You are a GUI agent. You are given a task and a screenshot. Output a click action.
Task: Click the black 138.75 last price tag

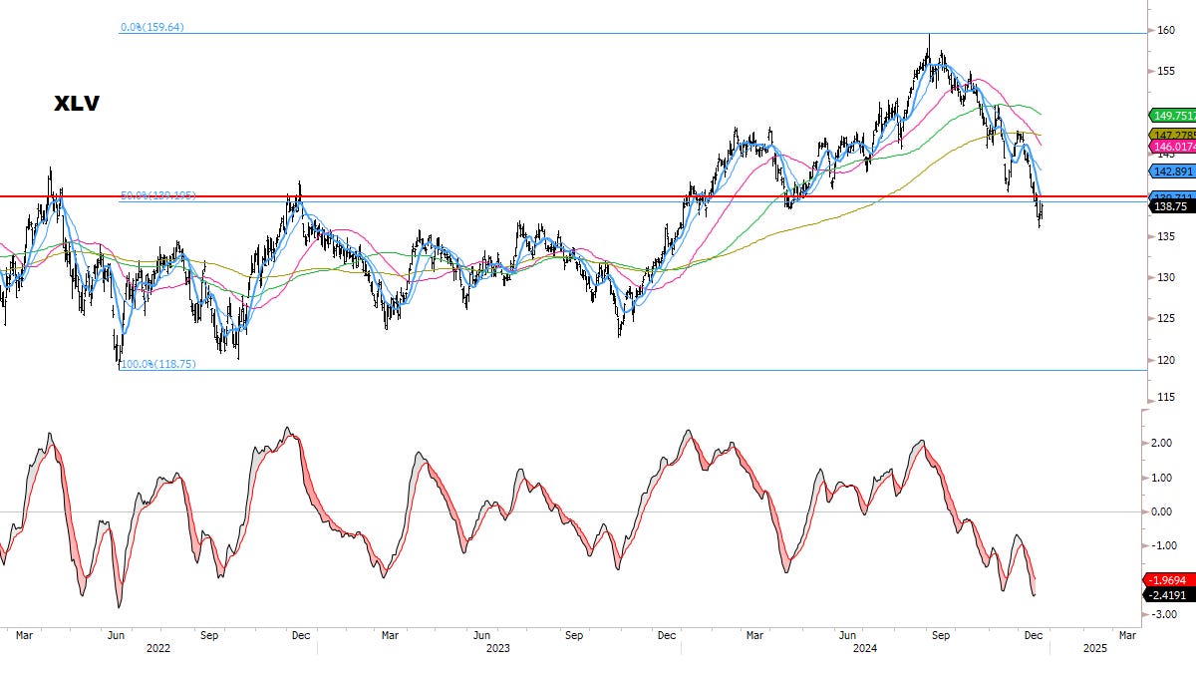(x=1172, y=206)
